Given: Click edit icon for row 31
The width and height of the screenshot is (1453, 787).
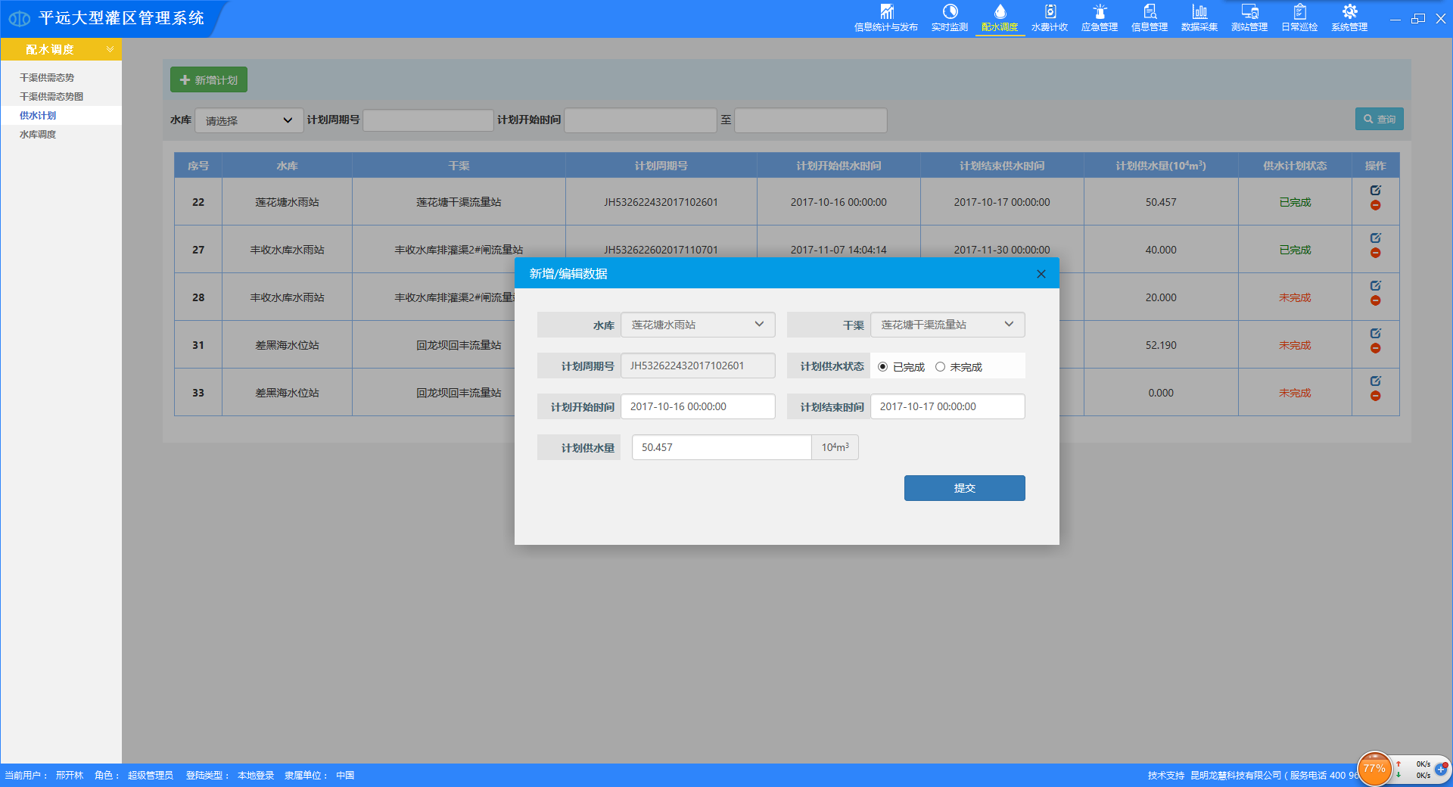Looking at the screenshot, I should coord(1376,334).
